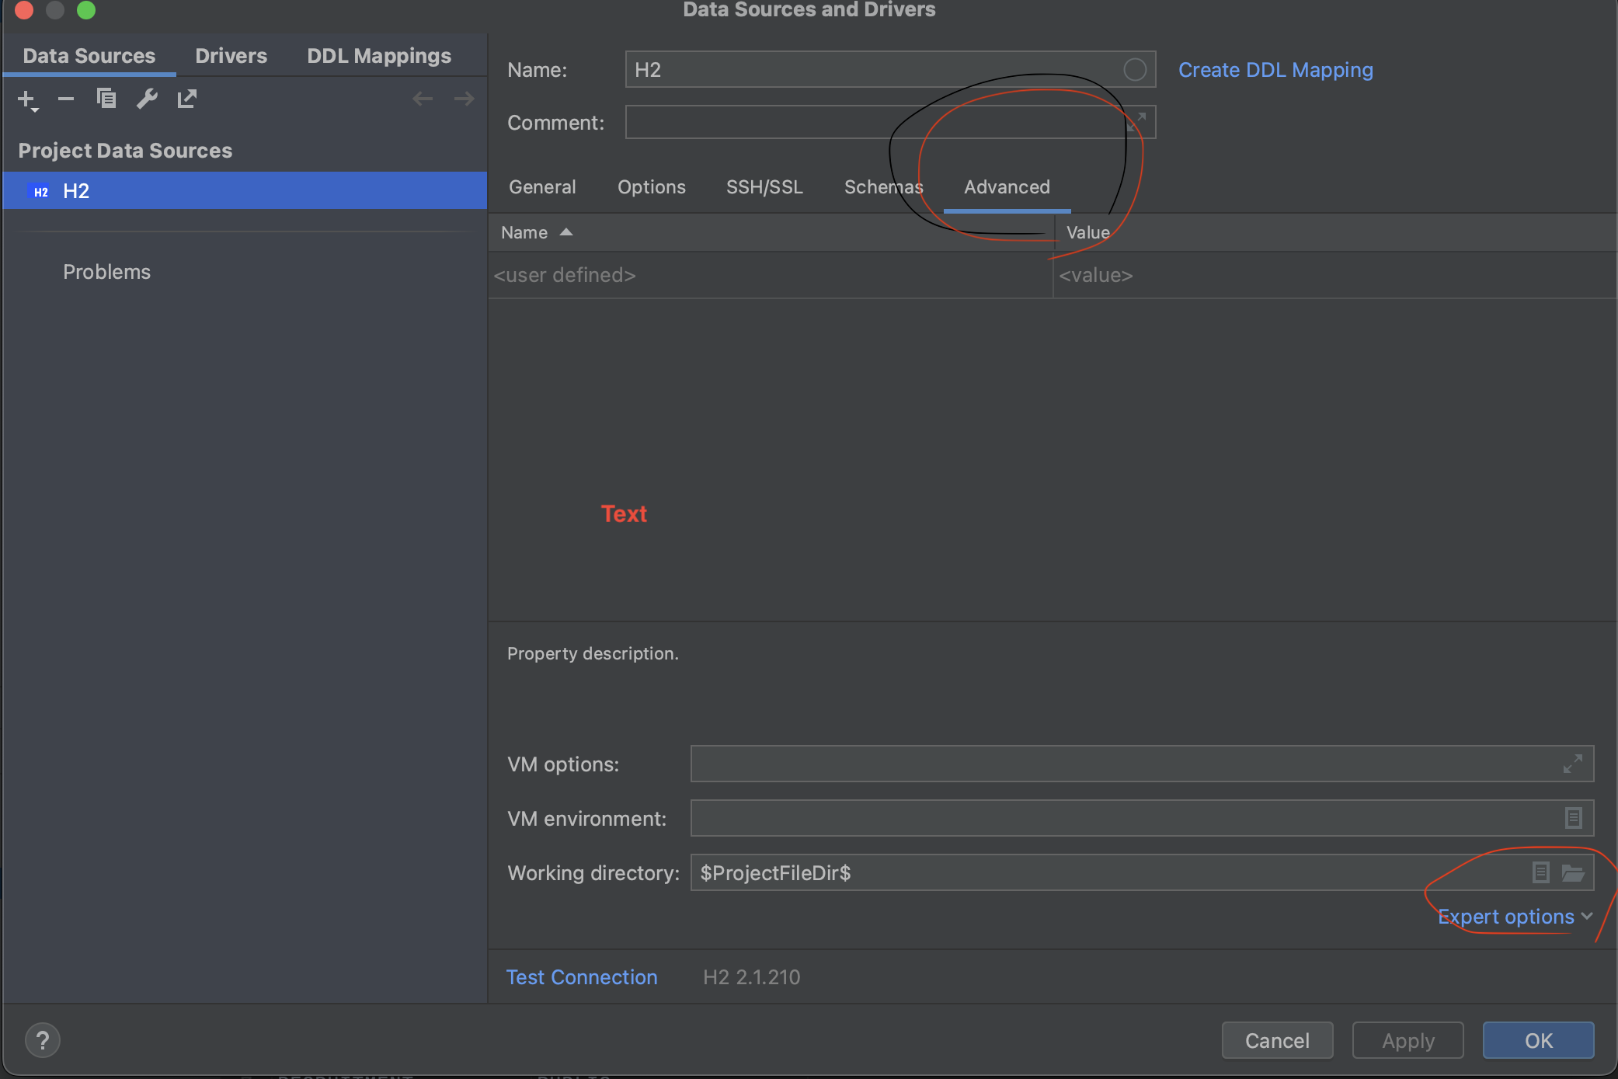Click the H2 name color circle

pyautogui.click(x=1135, y=70)
